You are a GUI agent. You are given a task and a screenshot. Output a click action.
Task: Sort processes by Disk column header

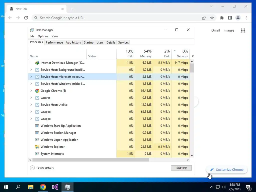point(162,54)
